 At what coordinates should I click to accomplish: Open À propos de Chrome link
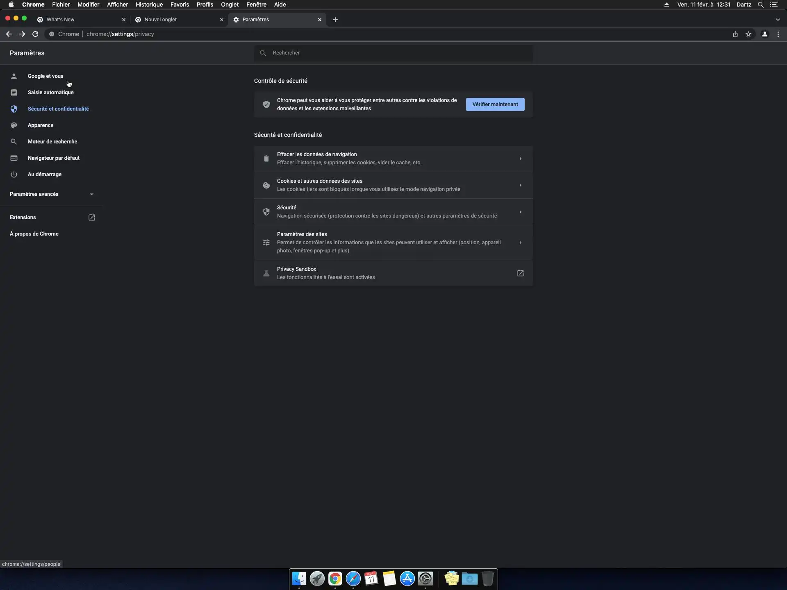pos(34,234)
